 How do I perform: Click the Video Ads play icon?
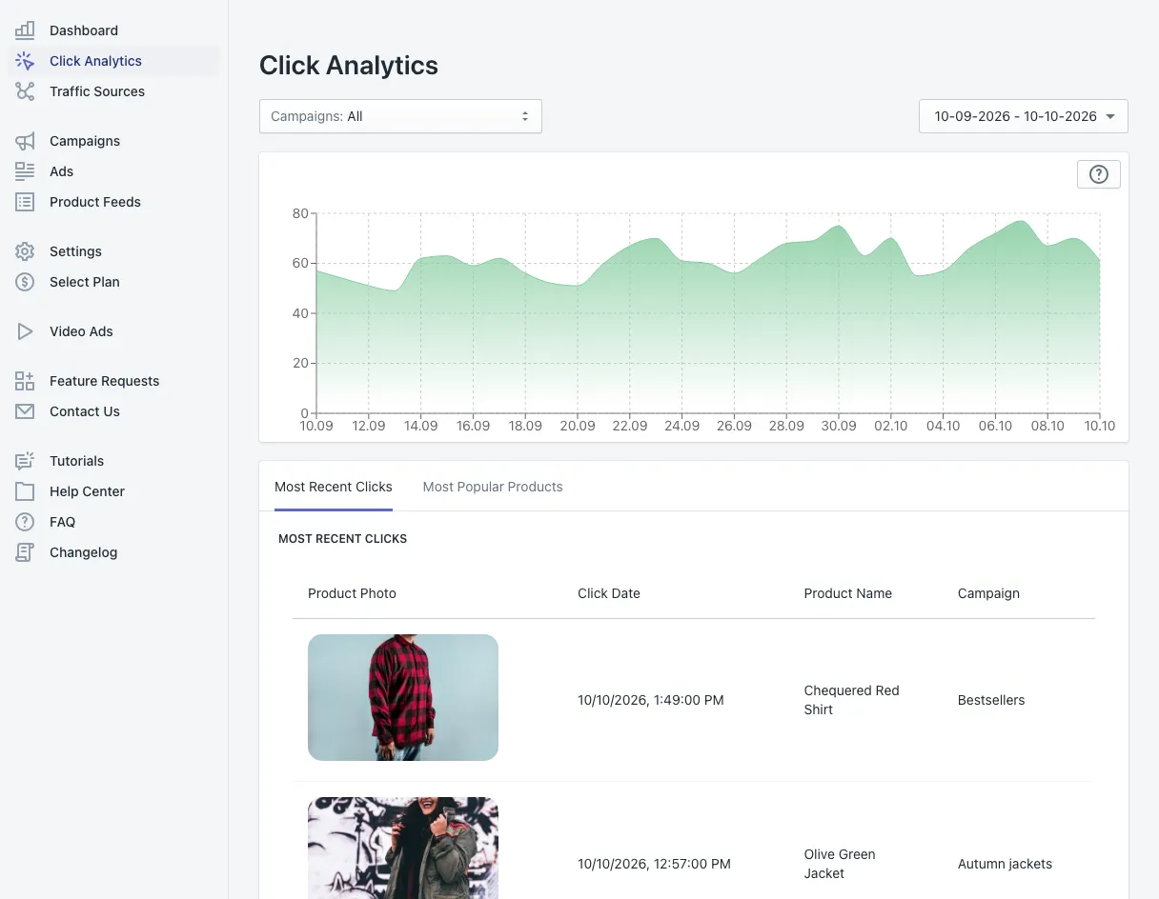click(x=25, y=331)
